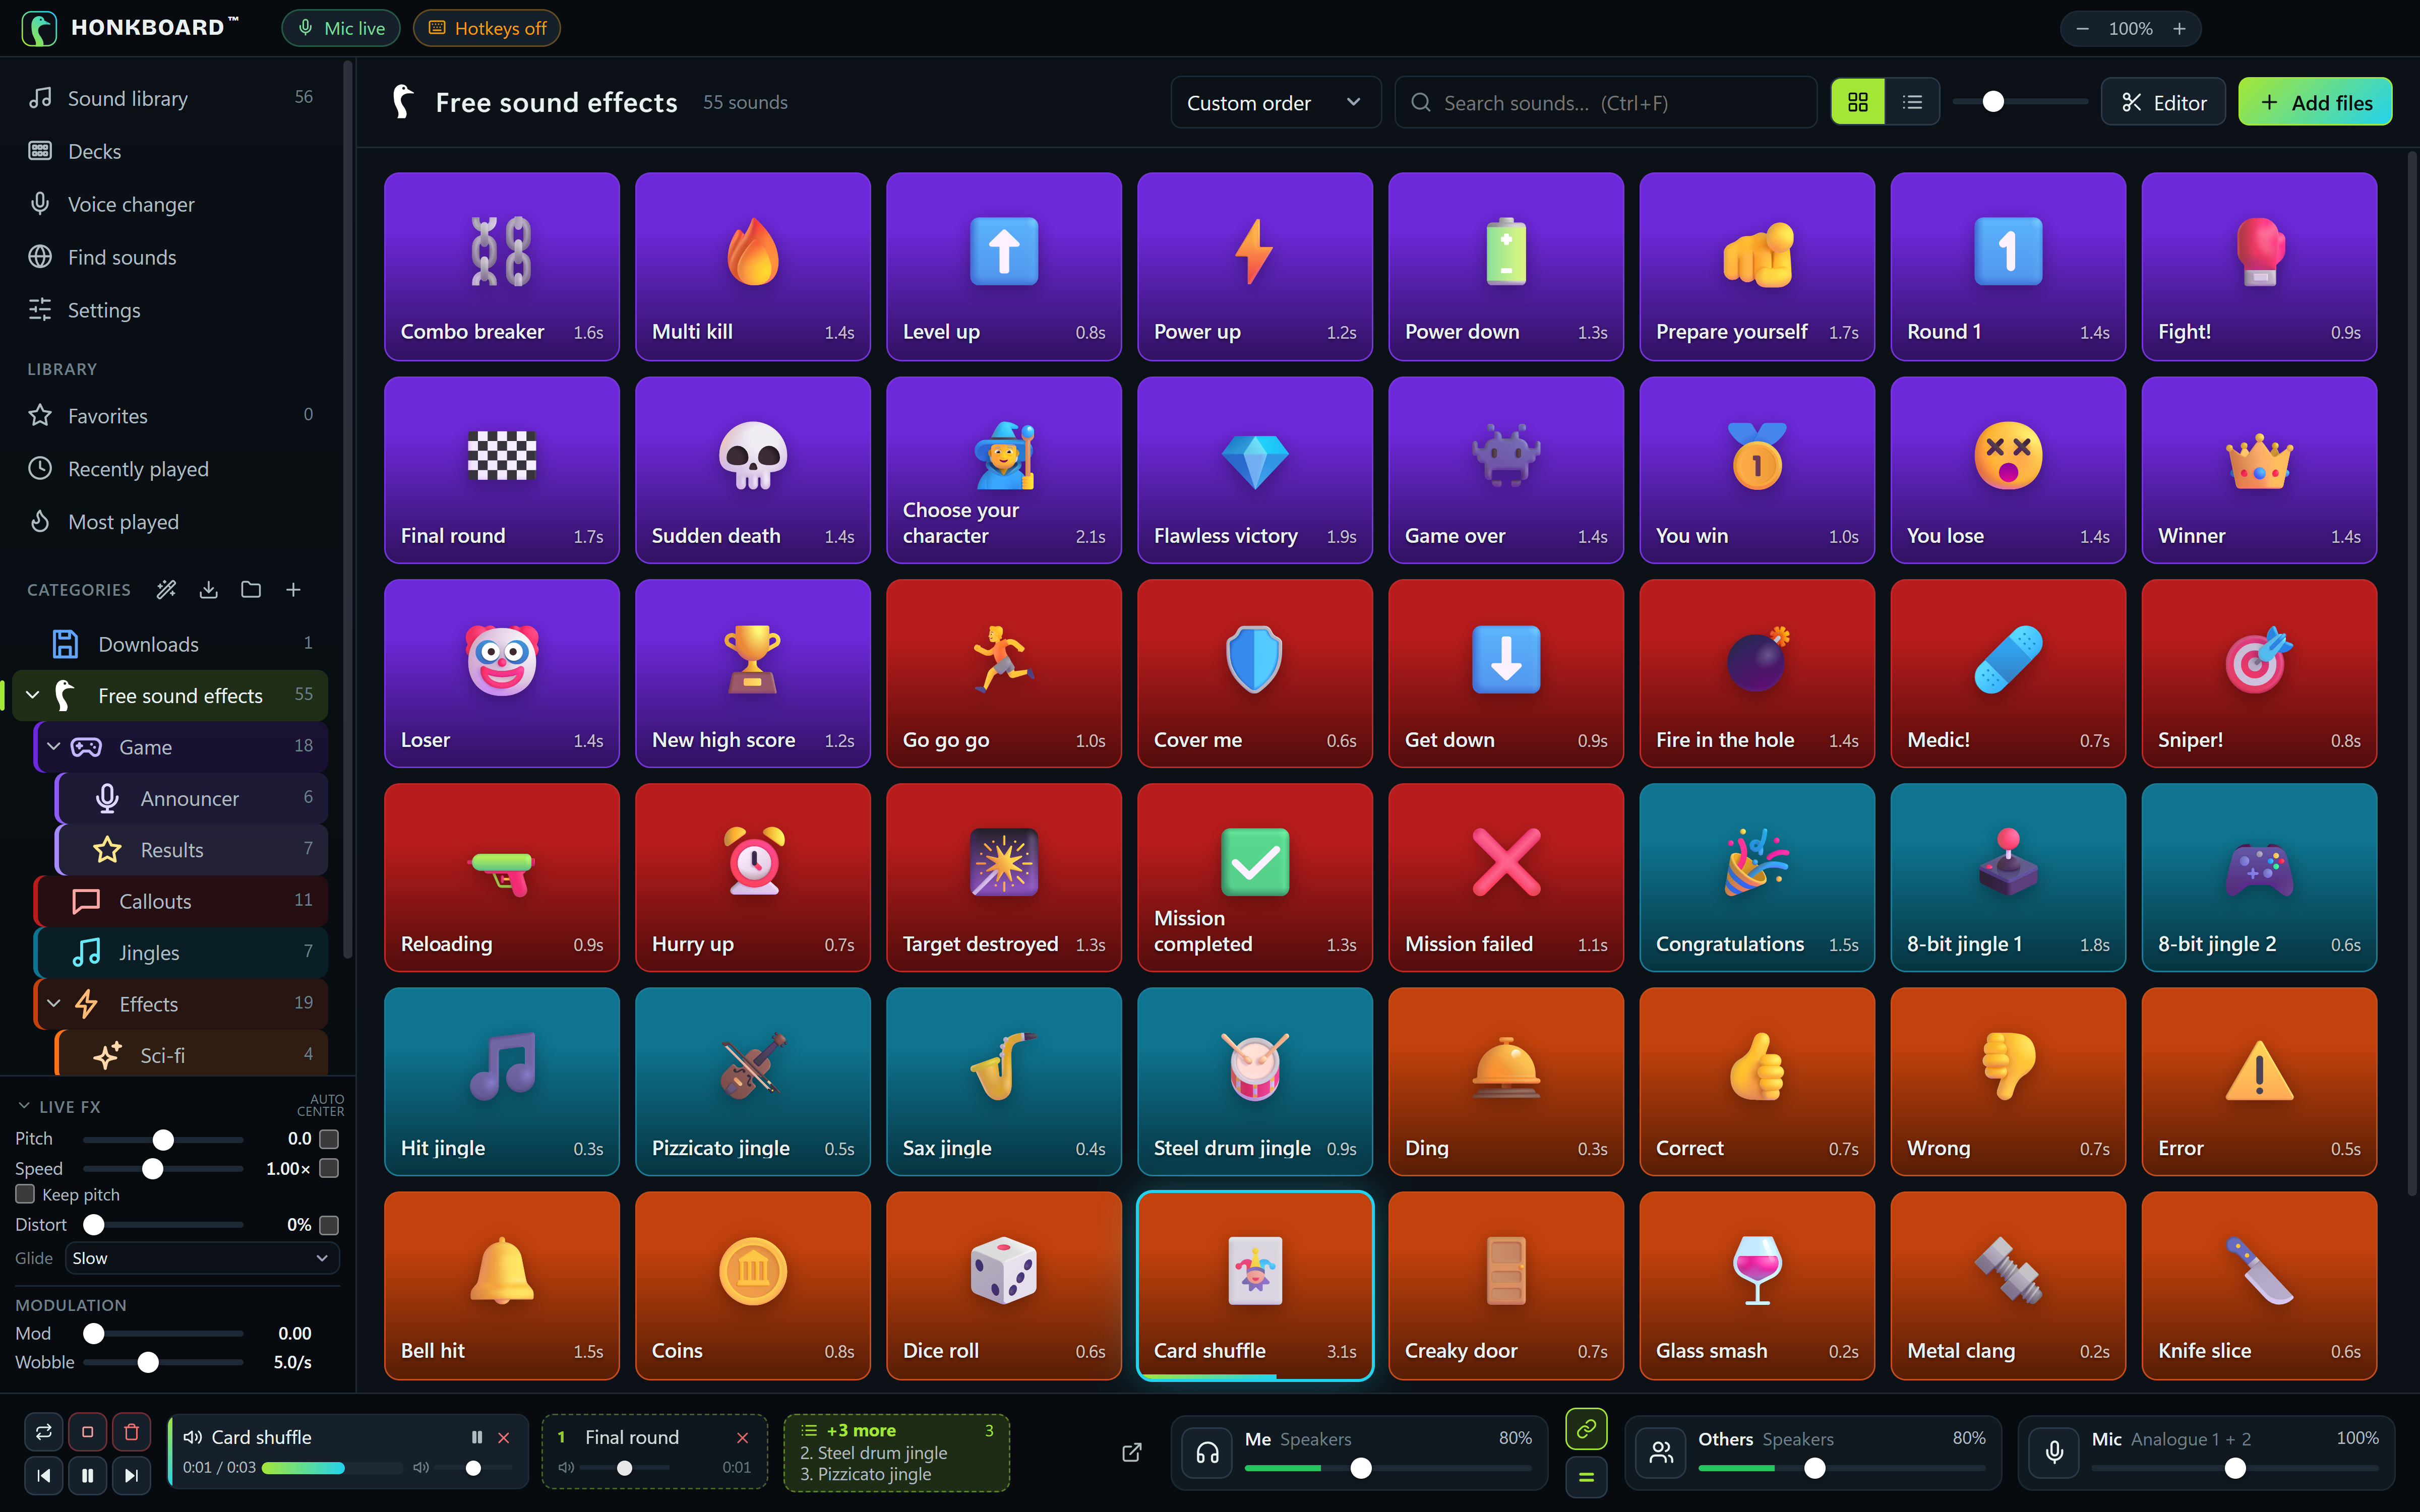Open Voice changer page
Screen dimensions: 2420x1512
click(x=170, y=204)
